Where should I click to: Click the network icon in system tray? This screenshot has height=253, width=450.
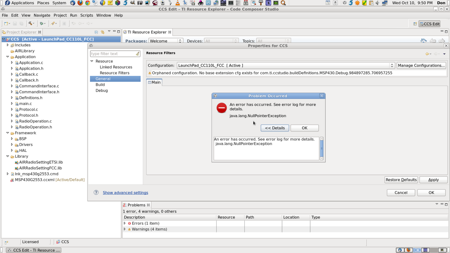click(385, 3)
